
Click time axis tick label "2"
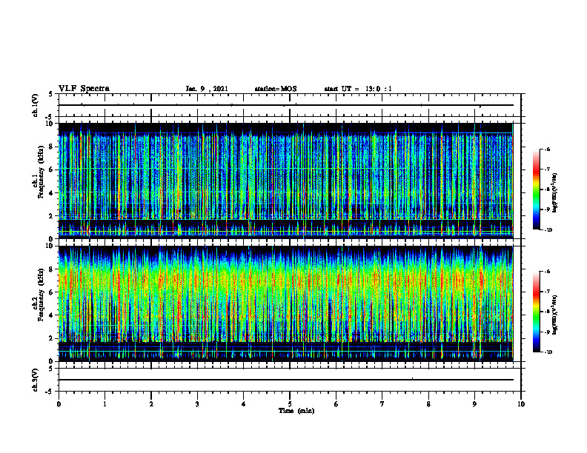point(151,404)
